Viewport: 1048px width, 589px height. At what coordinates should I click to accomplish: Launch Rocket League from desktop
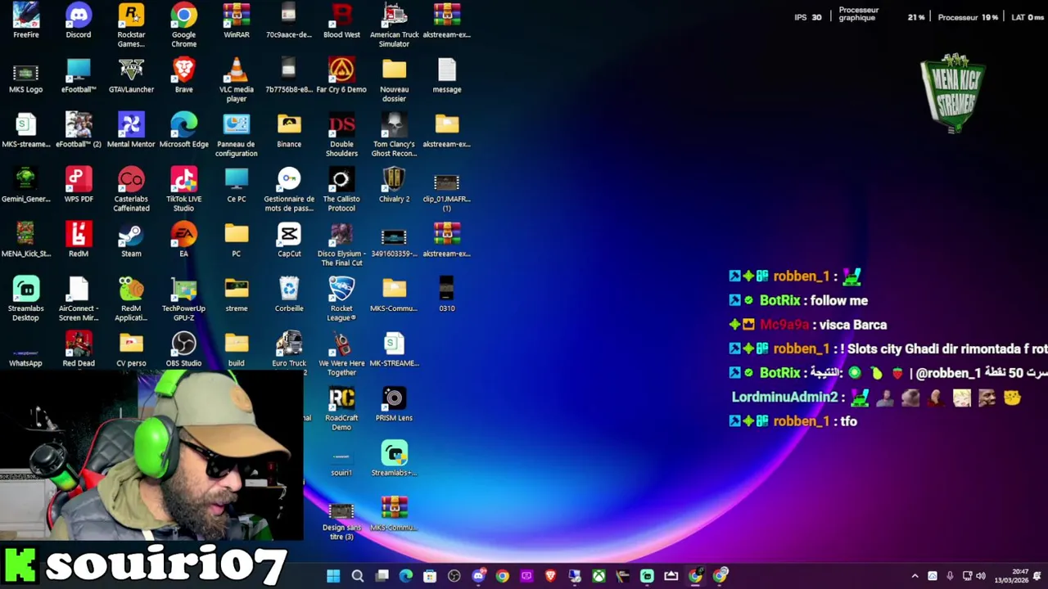click(x=341, y=299)
